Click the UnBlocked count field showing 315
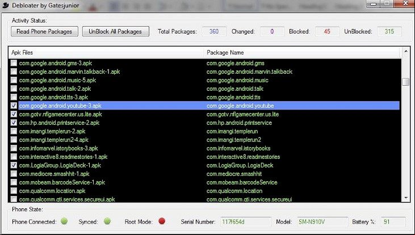This screenshot has height=235, width=415. click(x=389, y=31)
